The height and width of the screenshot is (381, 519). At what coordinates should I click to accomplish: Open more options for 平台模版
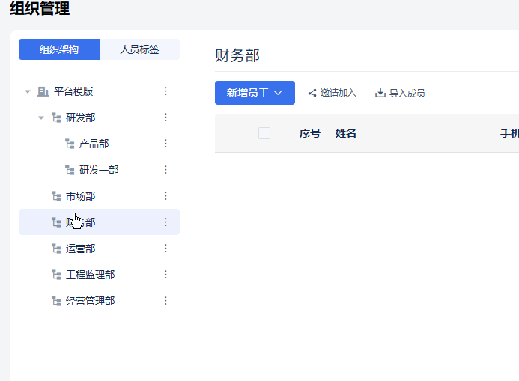[166, 91]
